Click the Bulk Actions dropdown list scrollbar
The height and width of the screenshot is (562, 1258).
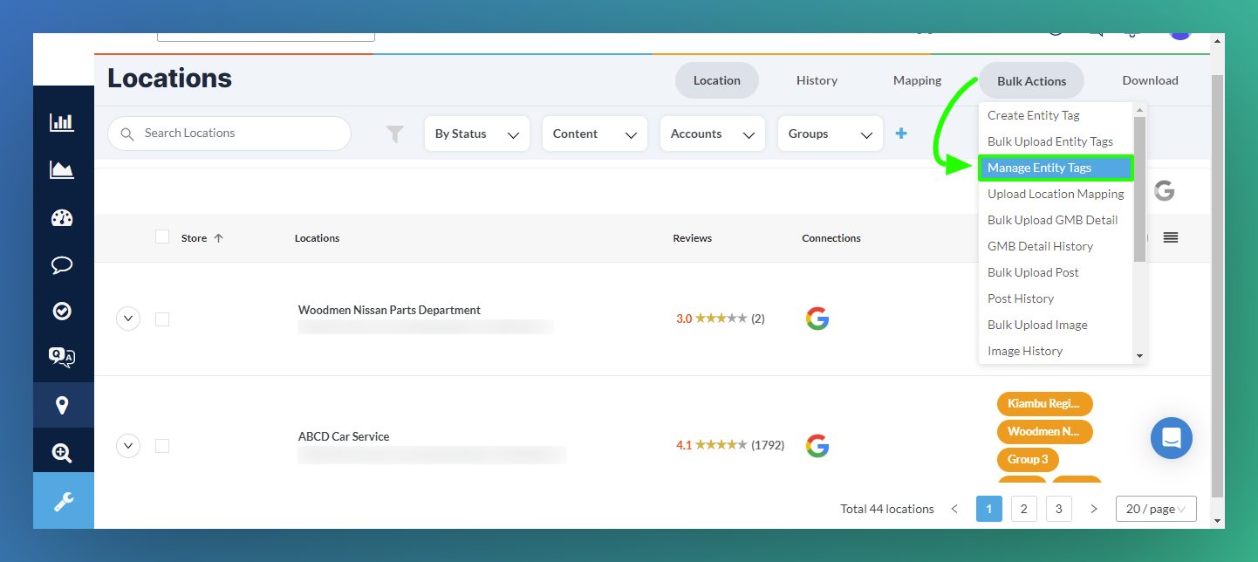[1139, 188]
